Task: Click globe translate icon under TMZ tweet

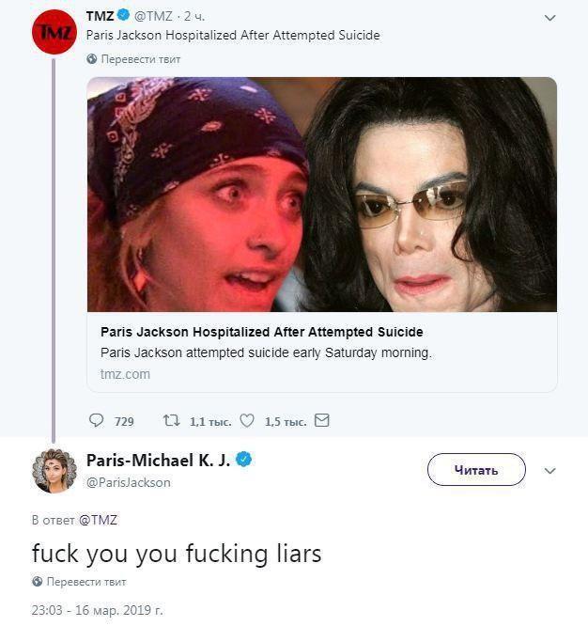Action: pos(92,58)
